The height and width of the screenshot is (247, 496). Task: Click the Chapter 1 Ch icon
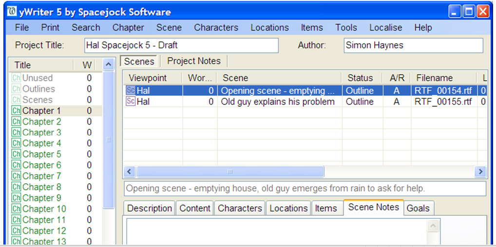pyautogui.click(x=16, y=110)
